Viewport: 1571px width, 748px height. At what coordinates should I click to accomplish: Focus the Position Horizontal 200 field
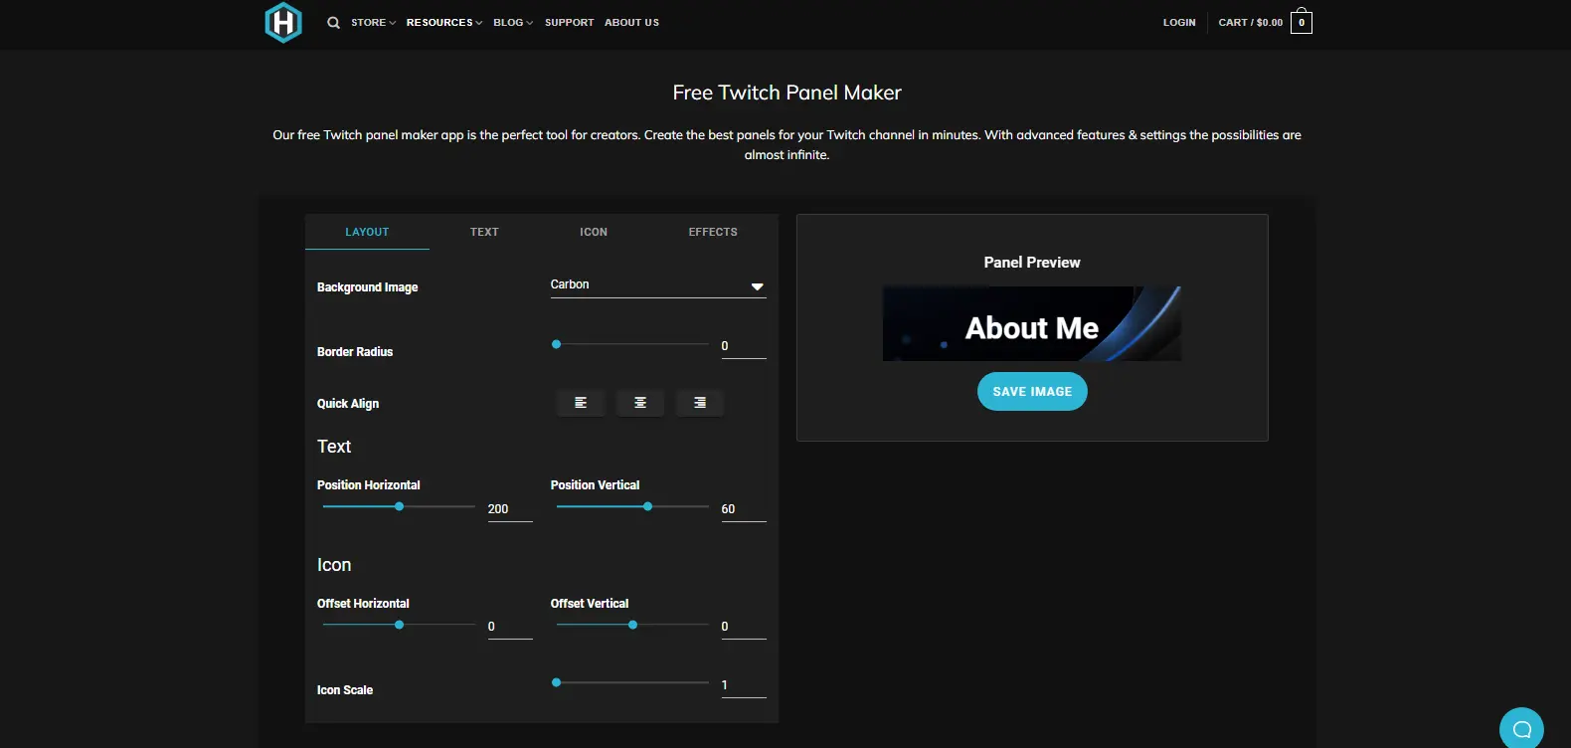(x=510, y=509)
